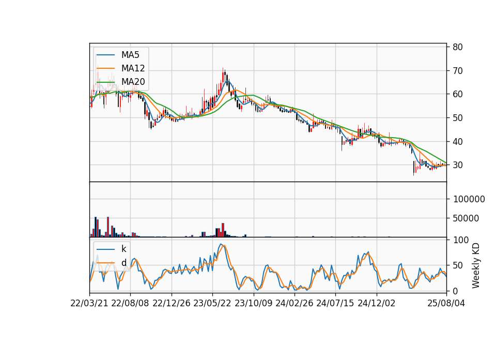Image resolution: width=496 pixels, height=357 pixels.
Task: Click the MA5 legend label
Action: pyautogui.click(x=130, y=55)
